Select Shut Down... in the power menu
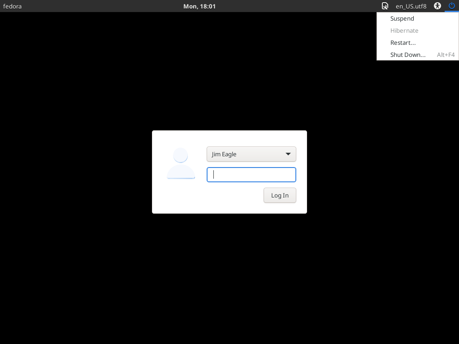 (x=418, y=55)
